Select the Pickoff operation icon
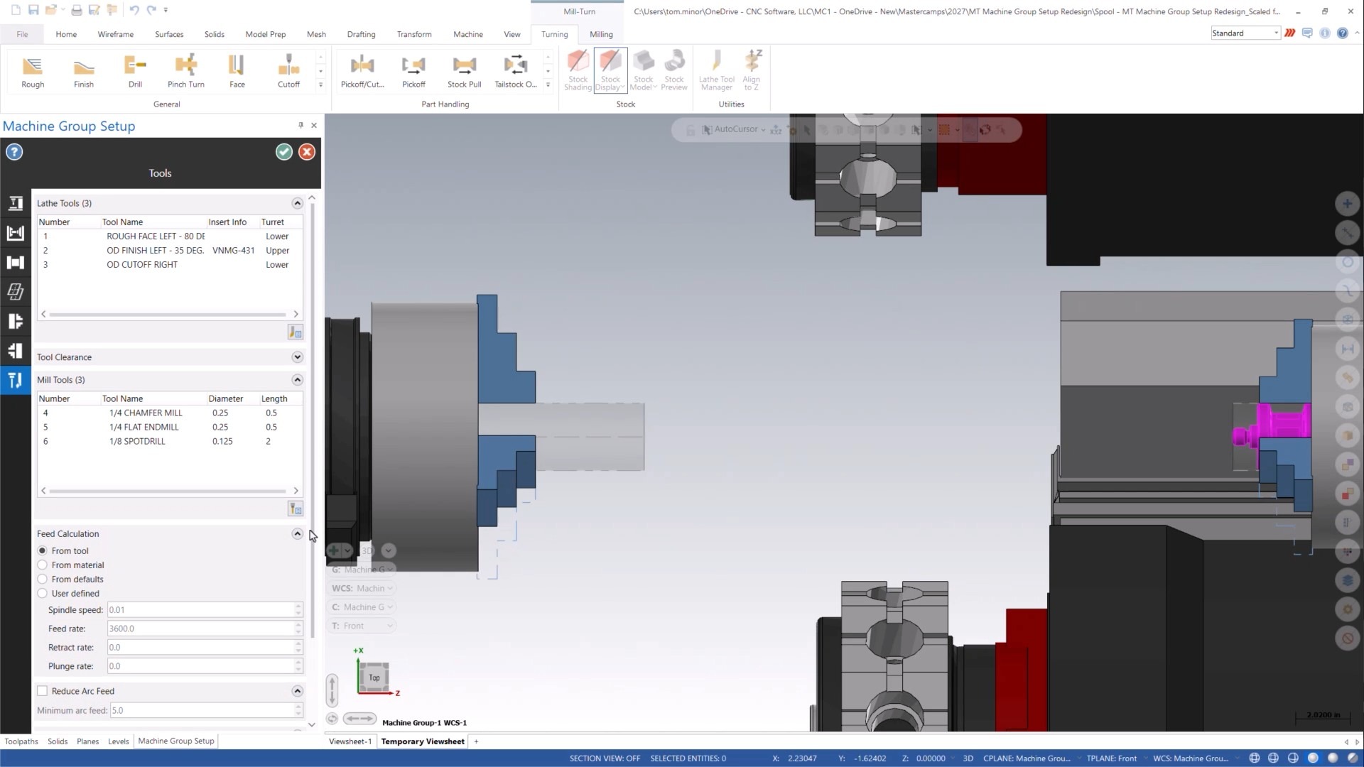Image resolution: width=1364 pixels, height=767 pixels. coord(413,72)
